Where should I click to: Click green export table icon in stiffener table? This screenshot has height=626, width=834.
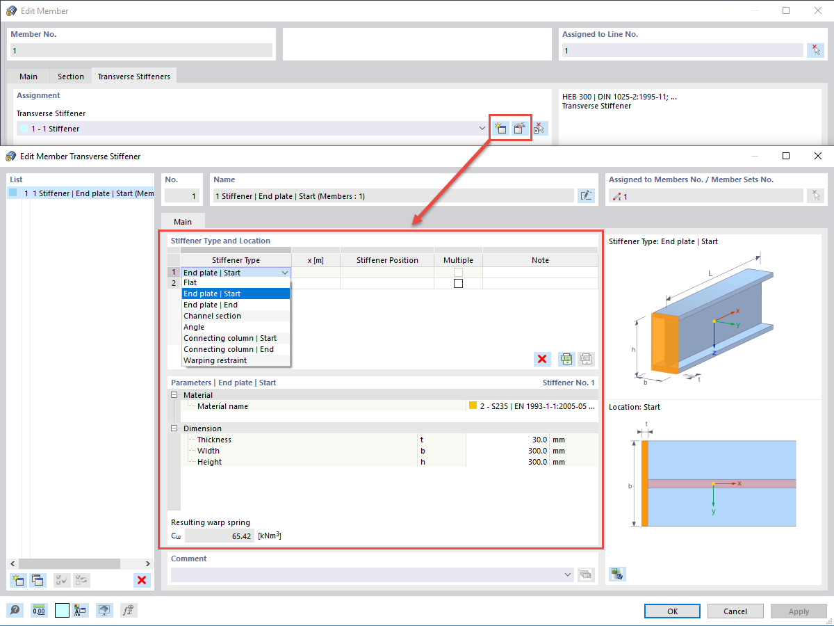566,359
